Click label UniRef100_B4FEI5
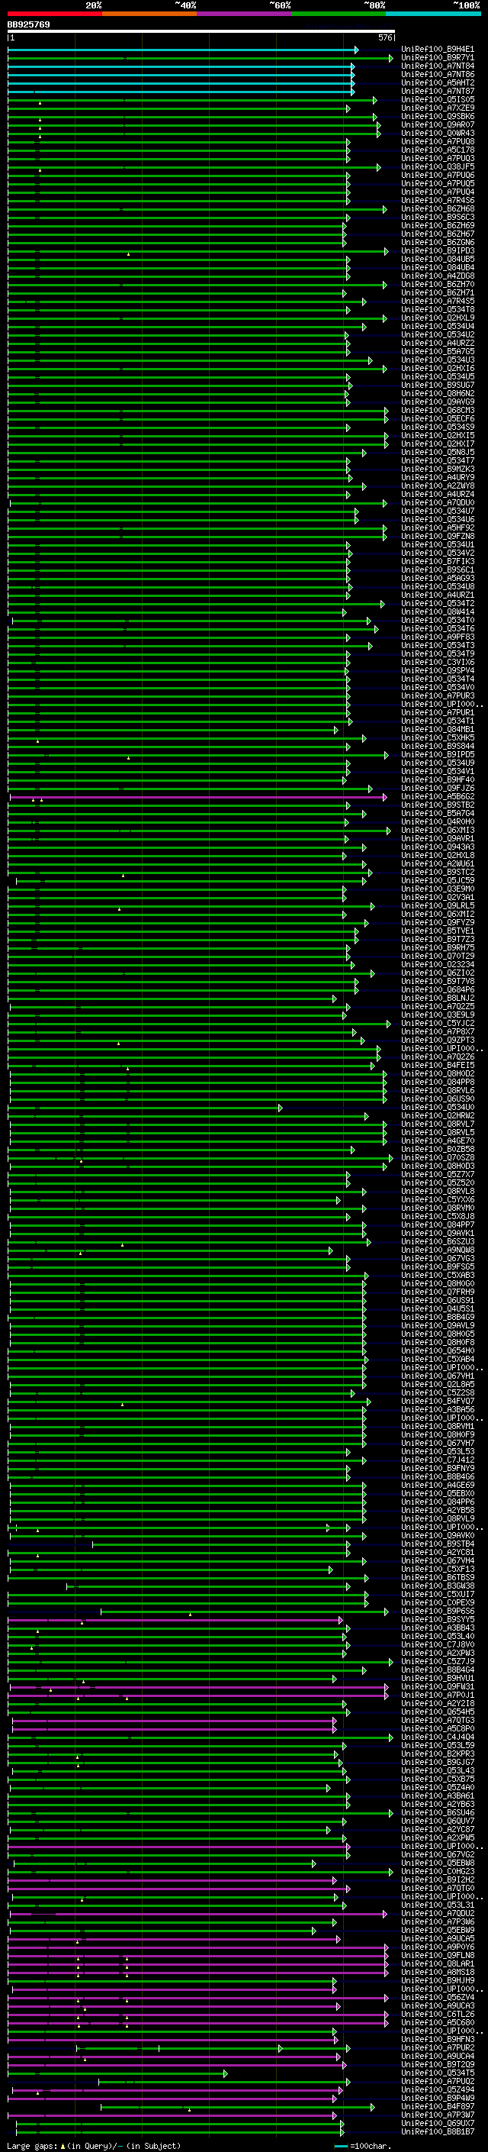The width and height of the screenshot is (488, 2152). click(437, 1066)
